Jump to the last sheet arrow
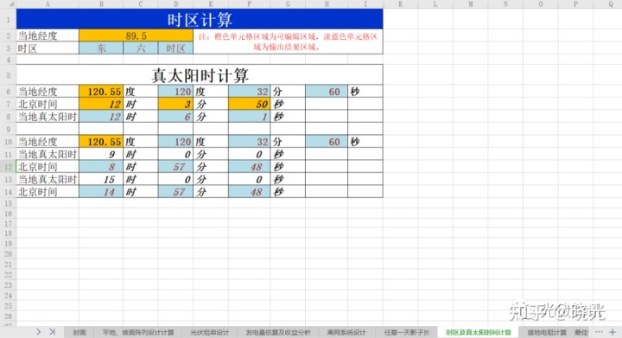The width and height of the screenshot is (622, 338). (x=52, y=332)
